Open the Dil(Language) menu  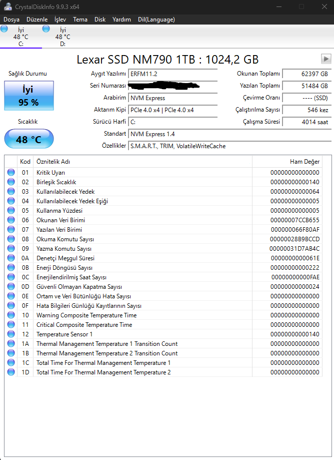pyautogui.click(x=156, y=20)
